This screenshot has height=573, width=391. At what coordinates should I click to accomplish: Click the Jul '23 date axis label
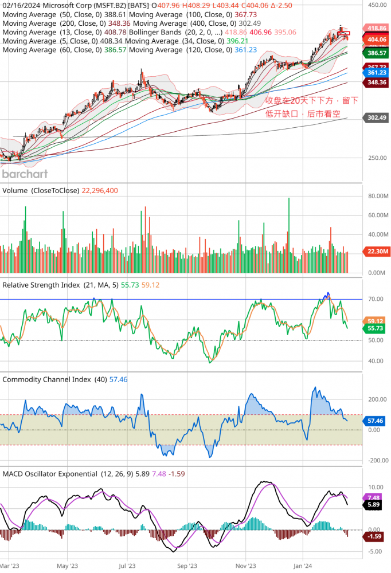(127, 566)
